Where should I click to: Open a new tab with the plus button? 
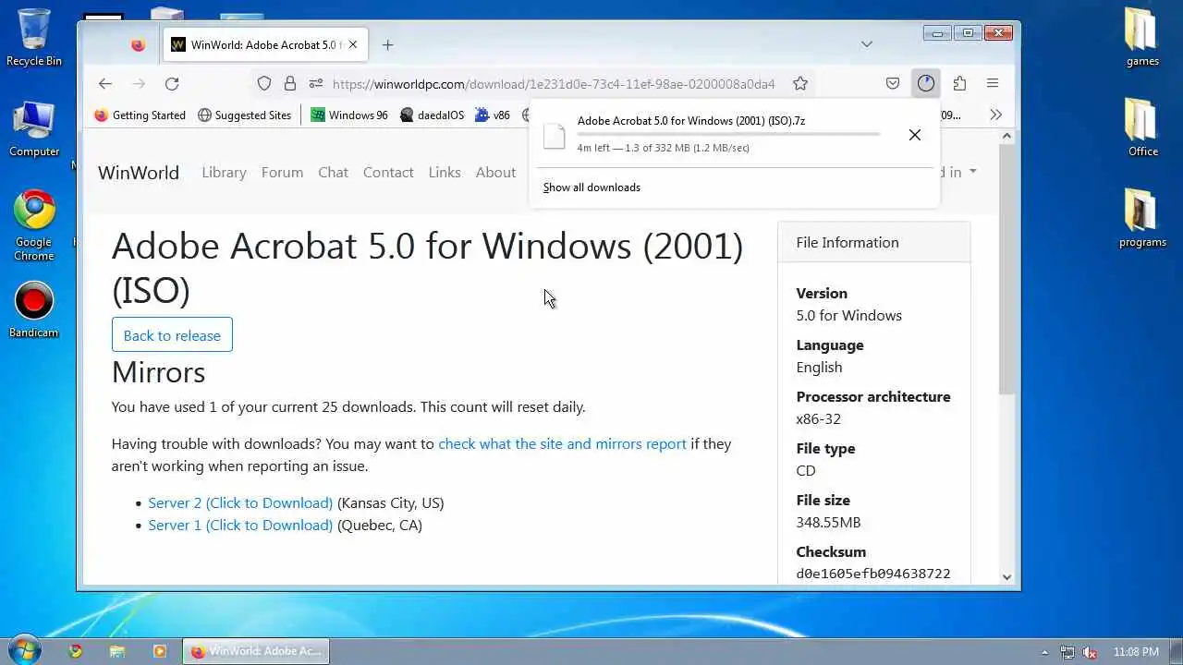click(x=388, y=44)
